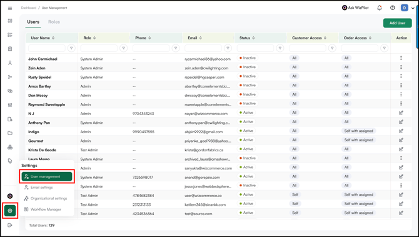Click phone number 7326598017
419x237 pixels.
(143, 178)
